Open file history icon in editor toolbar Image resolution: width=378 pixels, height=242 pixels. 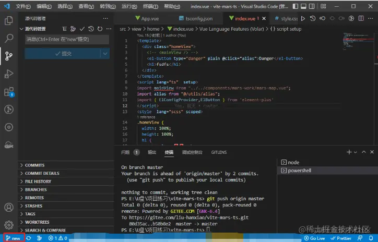point(313,19)
